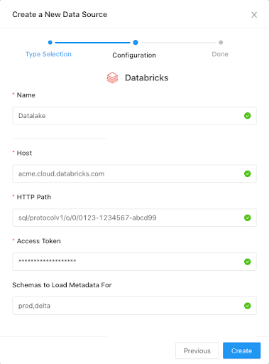Focus the Schemas field containing prod,delta
This screenshot has width=269, height=364.
tap(134, 306)
